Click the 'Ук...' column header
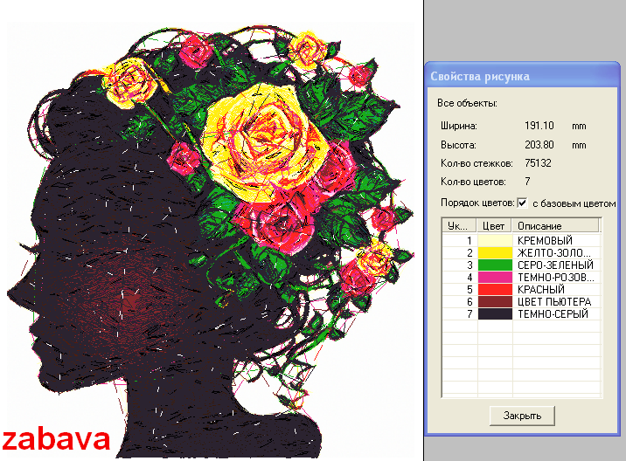 click(x=459, y=226)
